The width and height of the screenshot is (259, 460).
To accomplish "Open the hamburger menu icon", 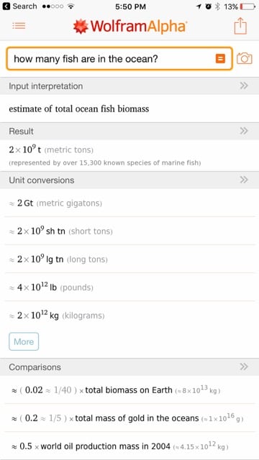I will coord(19,26).
